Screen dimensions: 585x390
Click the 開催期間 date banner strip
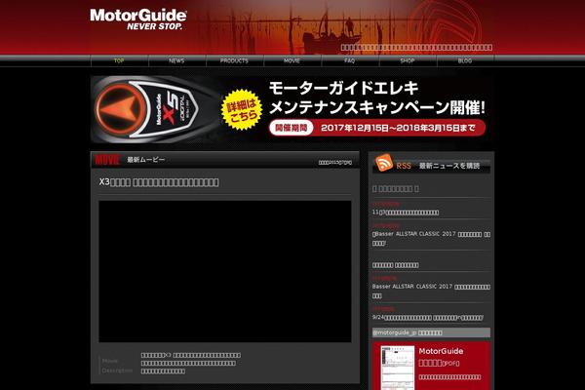point(377,128)
